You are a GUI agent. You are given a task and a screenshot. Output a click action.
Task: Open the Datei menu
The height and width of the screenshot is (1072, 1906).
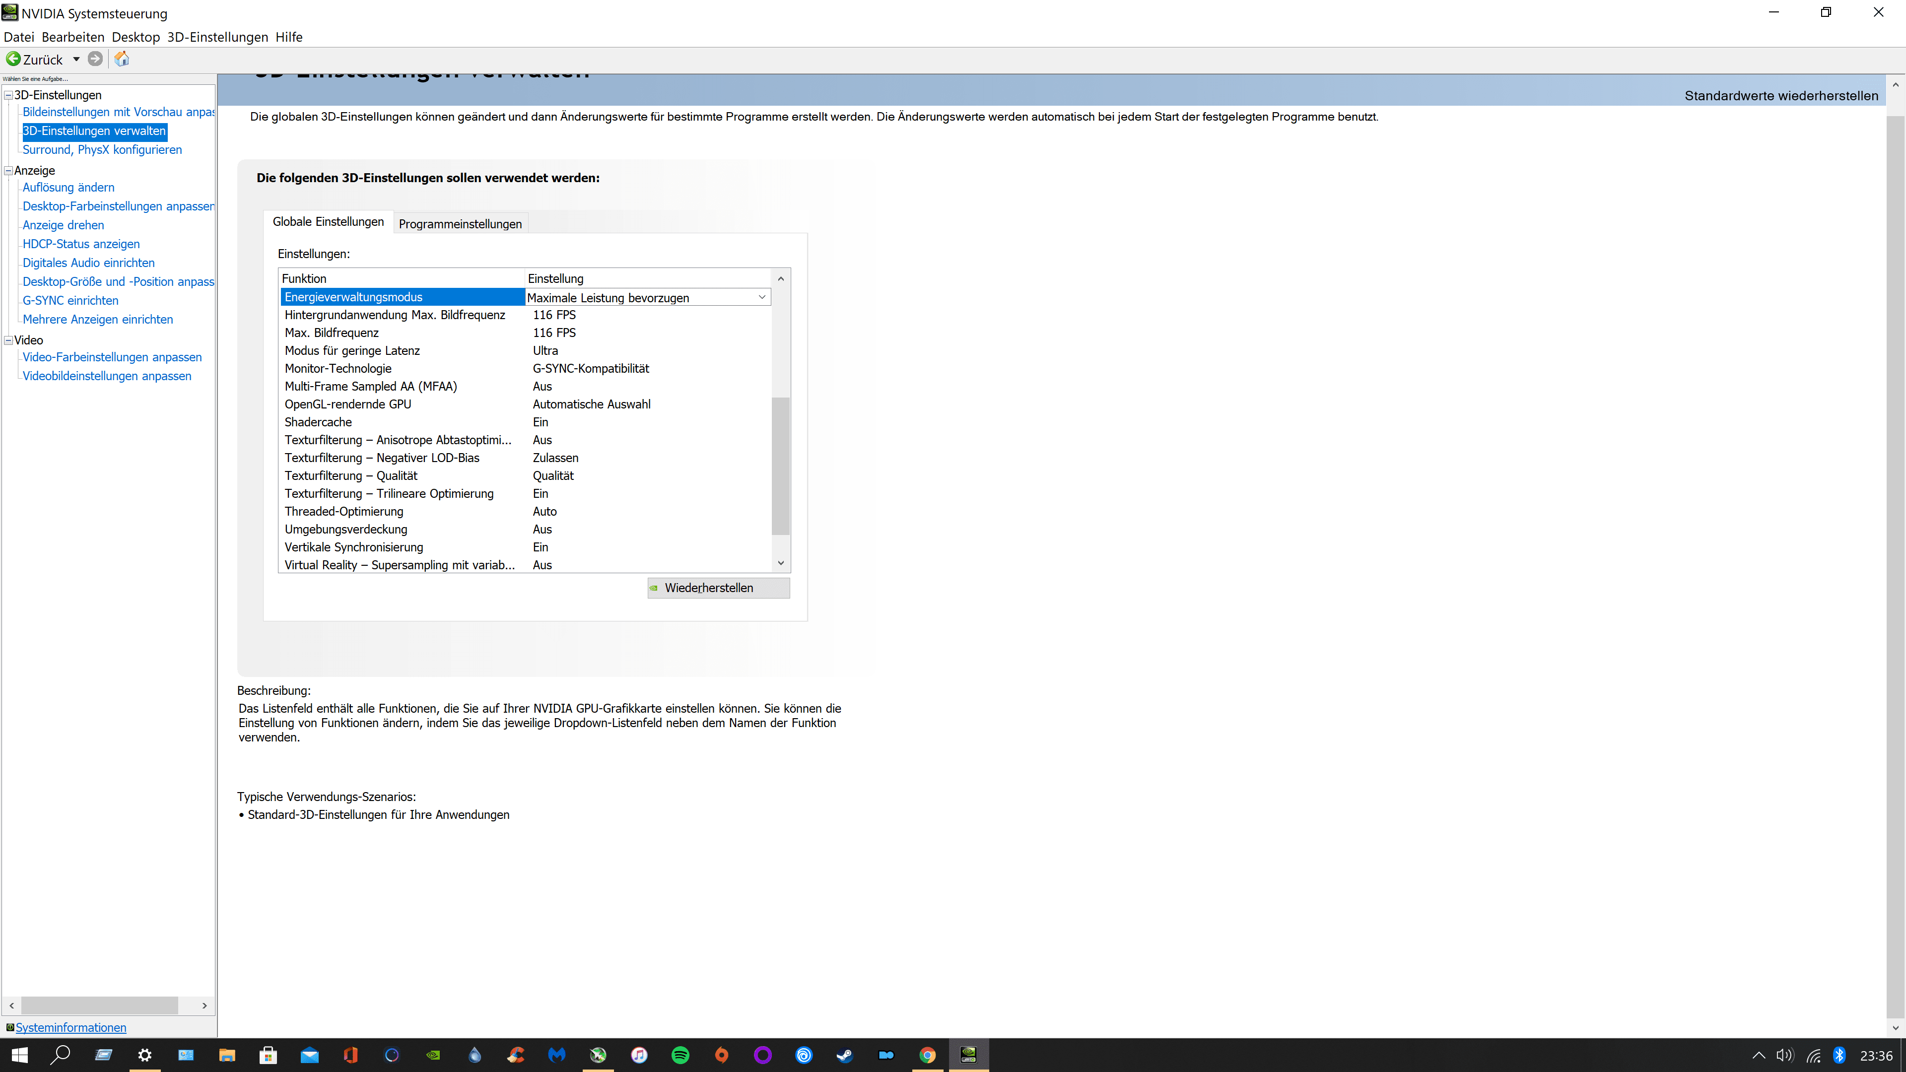pos(18,37)
